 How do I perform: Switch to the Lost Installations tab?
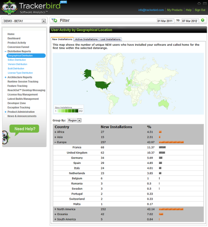[x=111, y=39]
